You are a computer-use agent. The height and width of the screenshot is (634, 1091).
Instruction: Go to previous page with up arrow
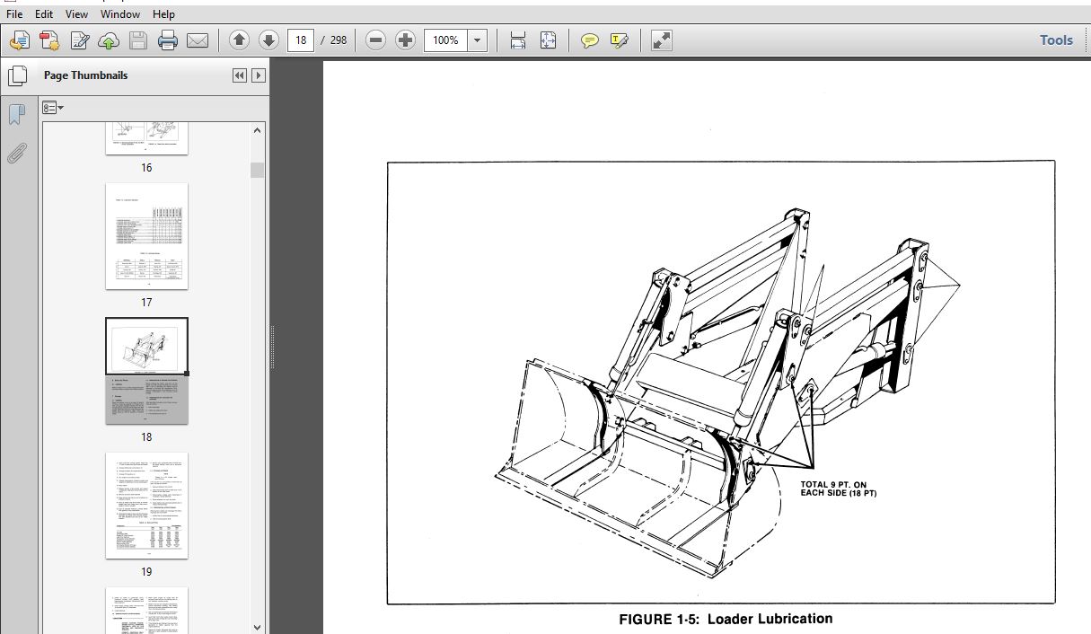point(239,40)
